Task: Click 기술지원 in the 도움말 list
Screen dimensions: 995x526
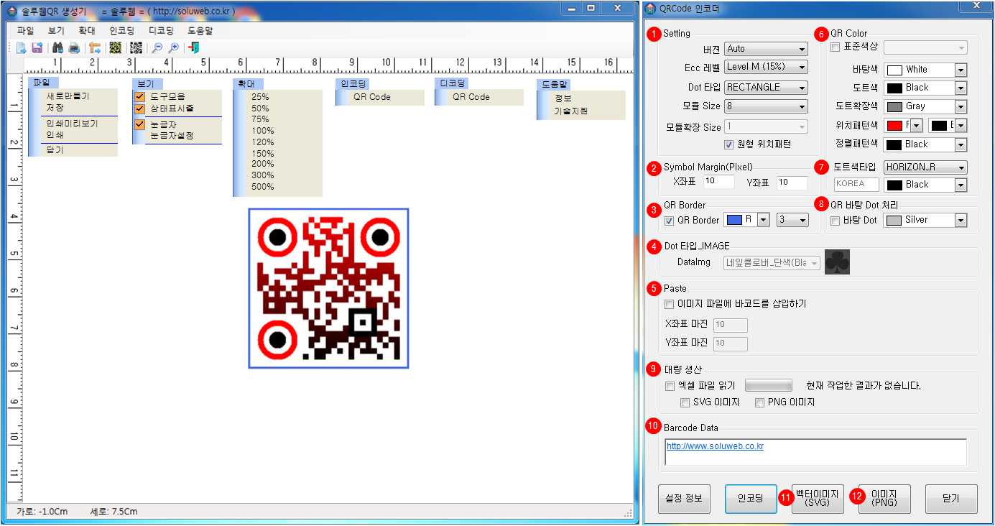Action: point(571,111)
